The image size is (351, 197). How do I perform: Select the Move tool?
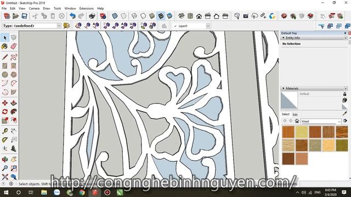click(x=5, y=103)
